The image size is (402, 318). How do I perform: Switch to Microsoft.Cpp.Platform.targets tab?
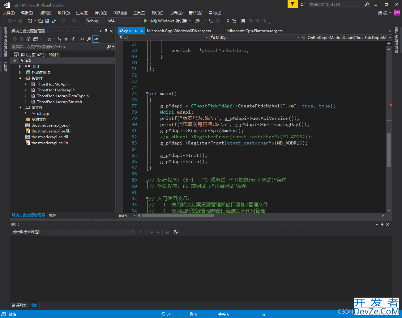coord(255,31)
